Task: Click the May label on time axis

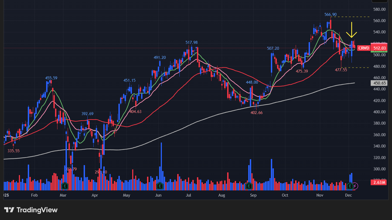Action: tap(127, 195)
